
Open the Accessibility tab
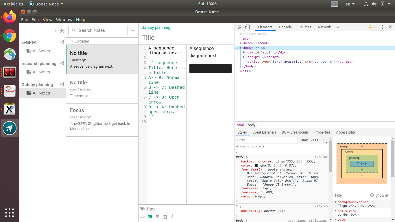[x=346, y=132]
